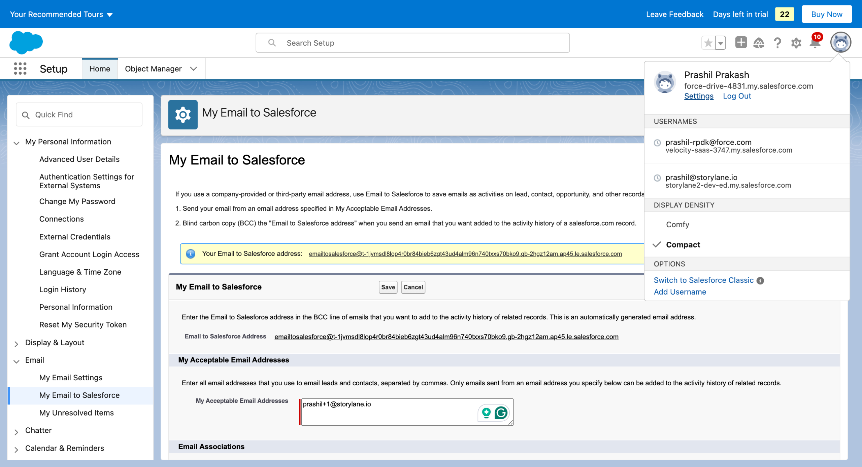Open the App Launcher grid icon
The height and width of the screenshot is (467, 862).
point(20,69)
